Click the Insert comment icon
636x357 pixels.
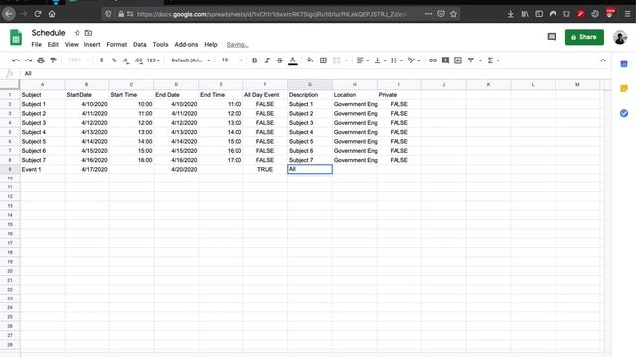pyautogui.click(x=445, y=60)
